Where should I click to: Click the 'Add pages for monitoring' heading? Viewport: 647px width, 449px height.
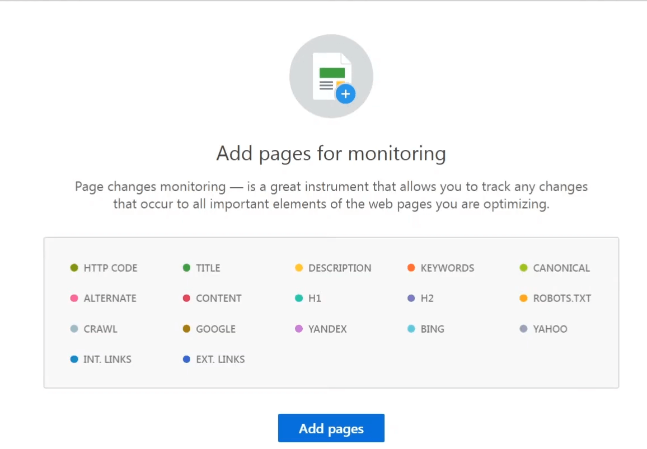coord(331,154)
